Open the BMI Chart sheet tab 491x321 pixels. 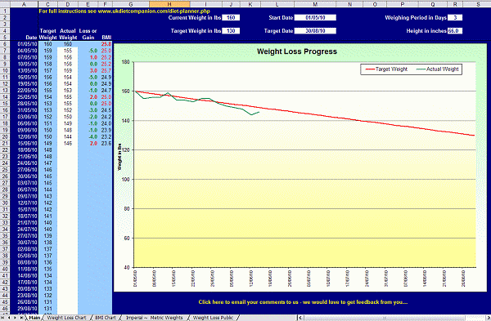tap(106, 318)
